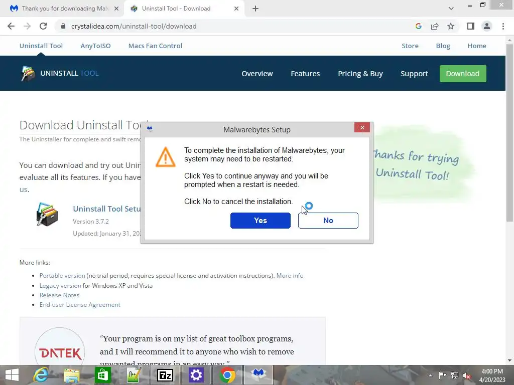Image resolution: width=514 pixels, height=385 pixels.
Task: Open the Notepad++ taskbar icon
Action: tap(134, 375)
